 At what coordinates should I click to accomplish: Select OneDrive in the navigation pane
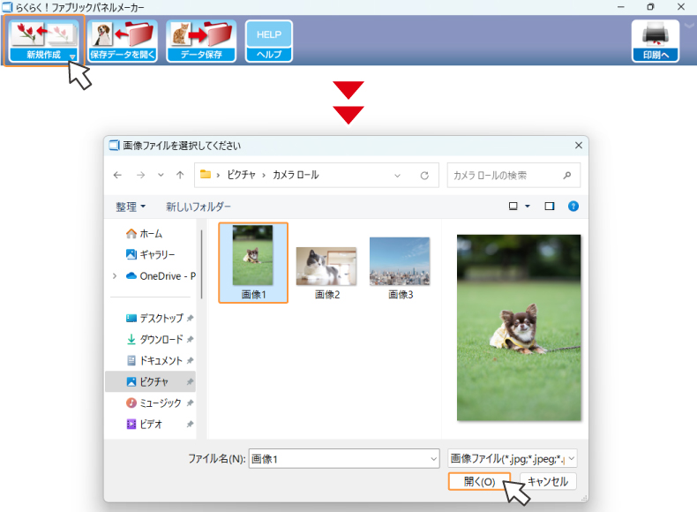tap(160, 276)
